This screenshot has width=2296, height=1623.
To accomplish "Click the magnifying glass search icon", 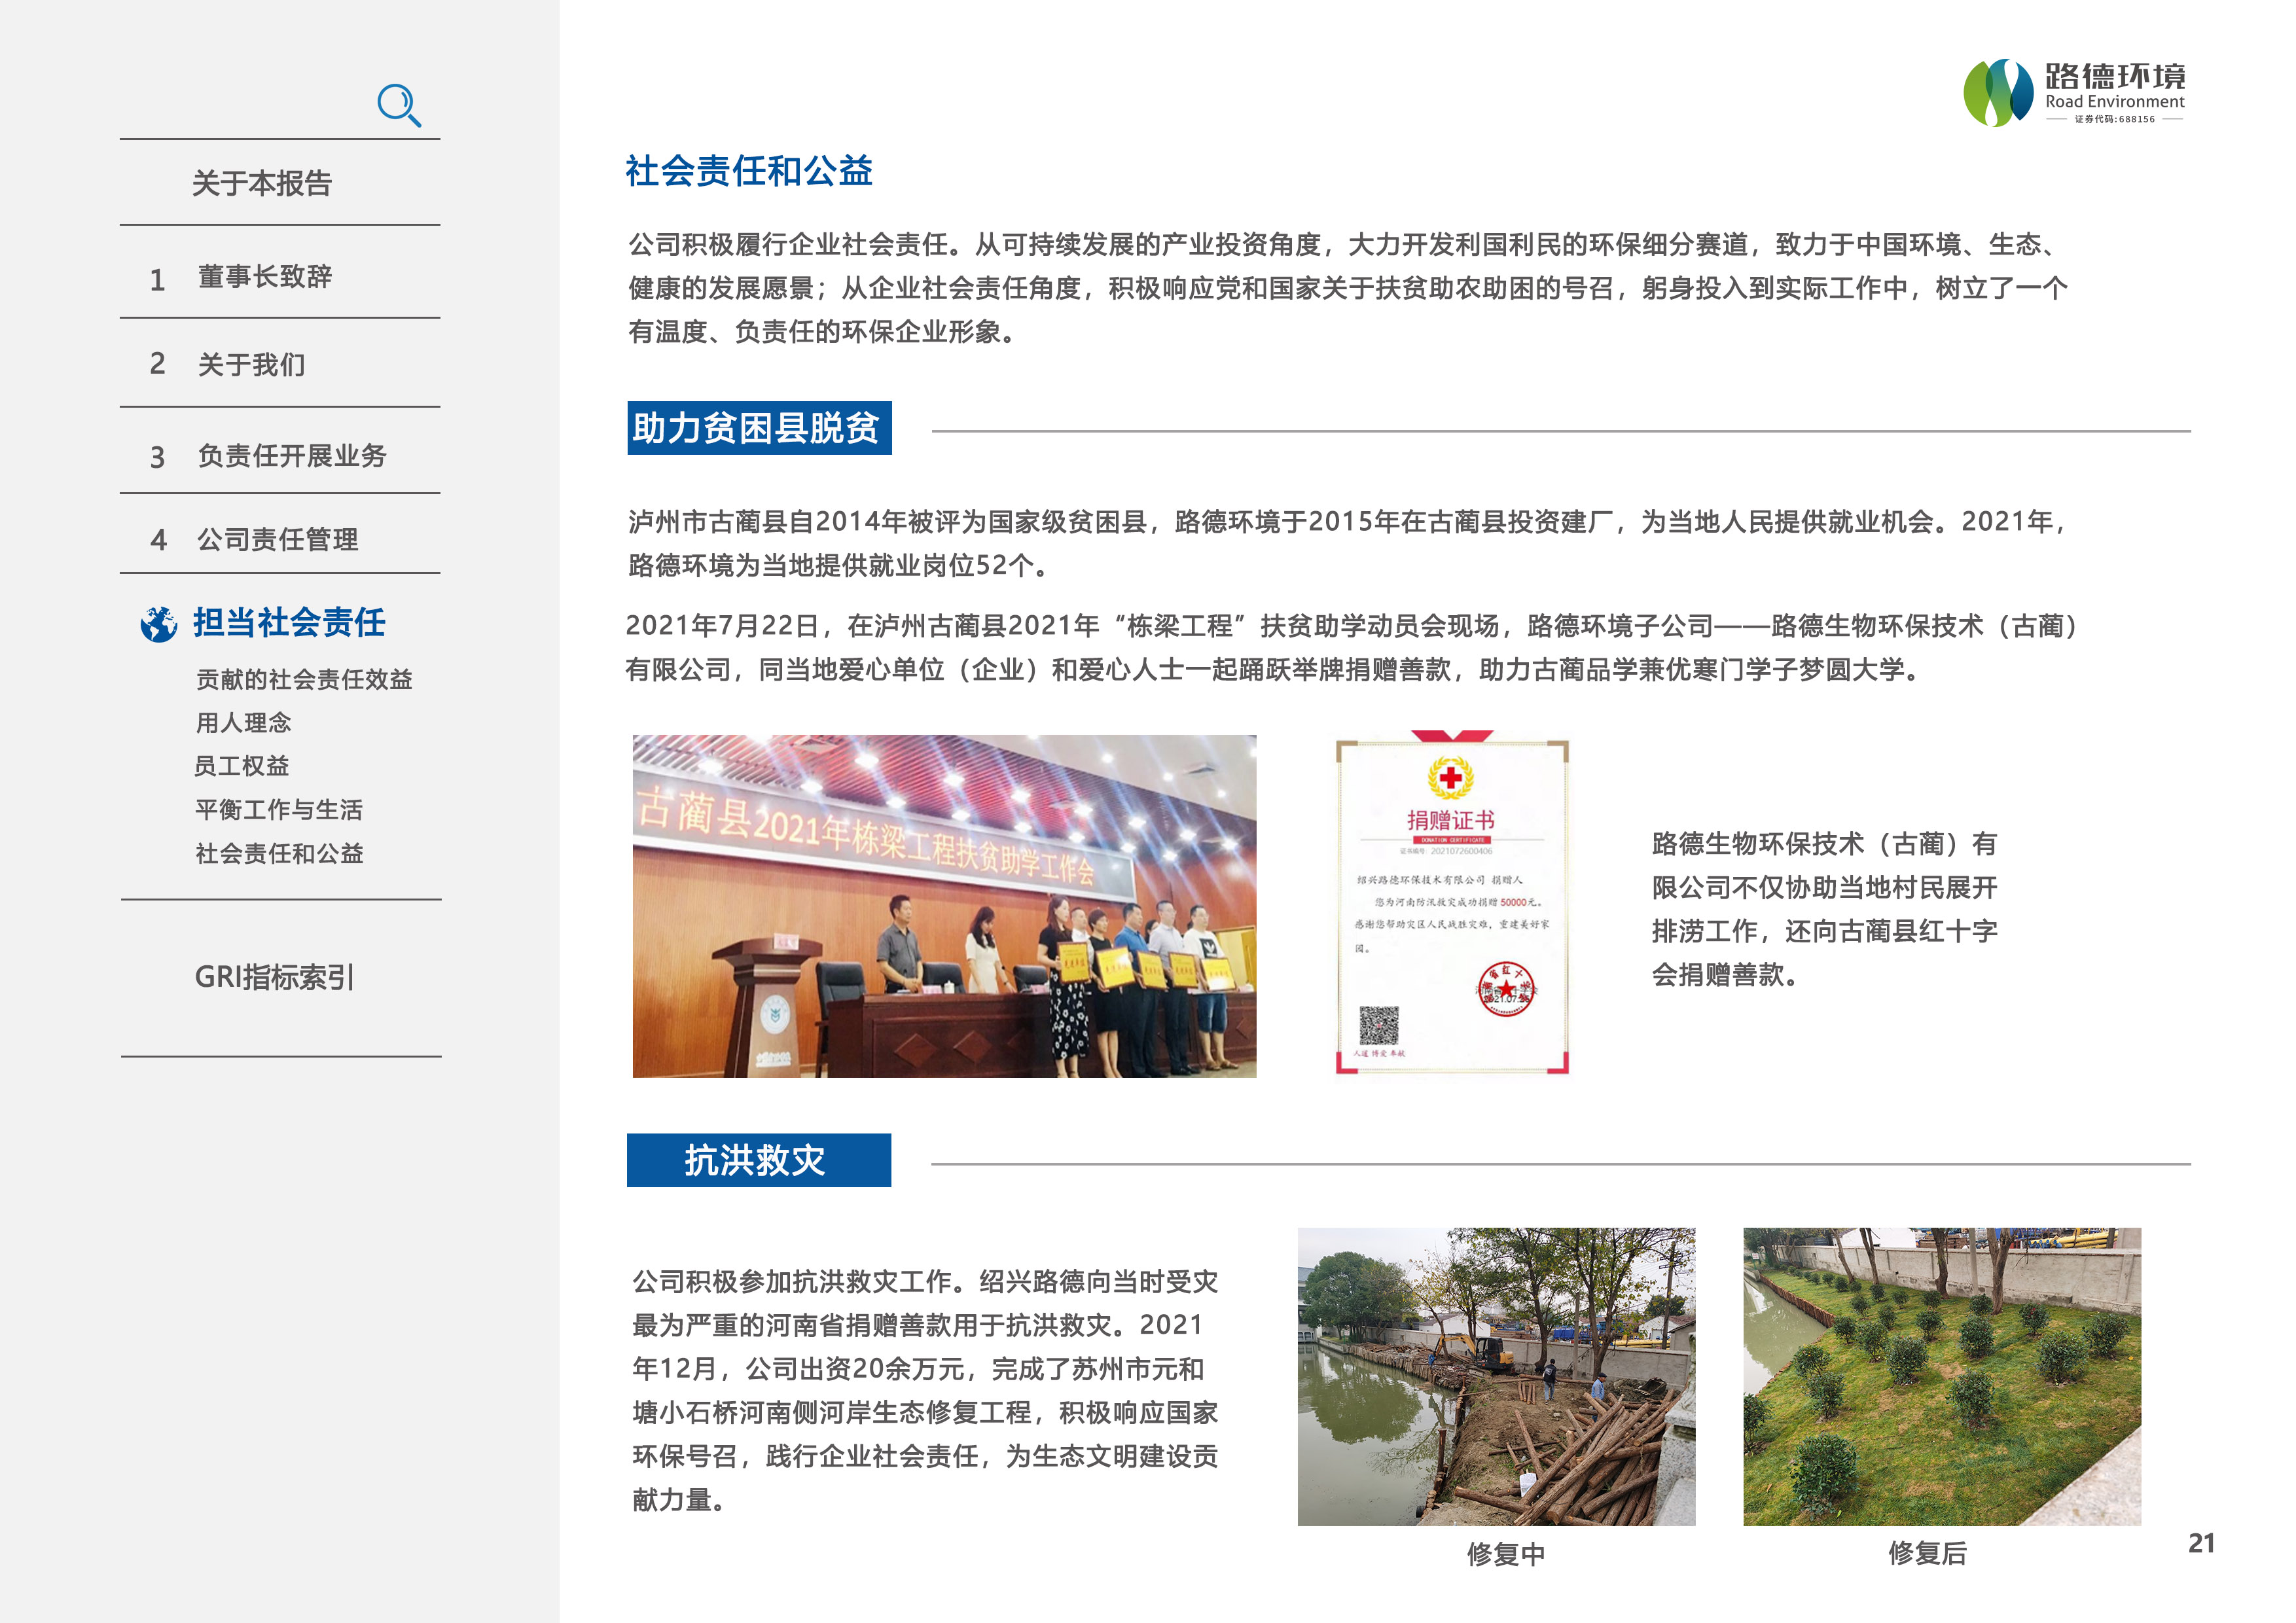I will [399, 105].
